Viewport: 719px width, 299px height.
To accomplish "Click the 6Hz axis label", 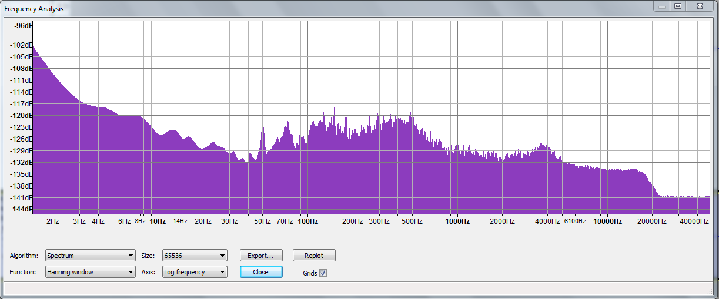I will 124,221.
